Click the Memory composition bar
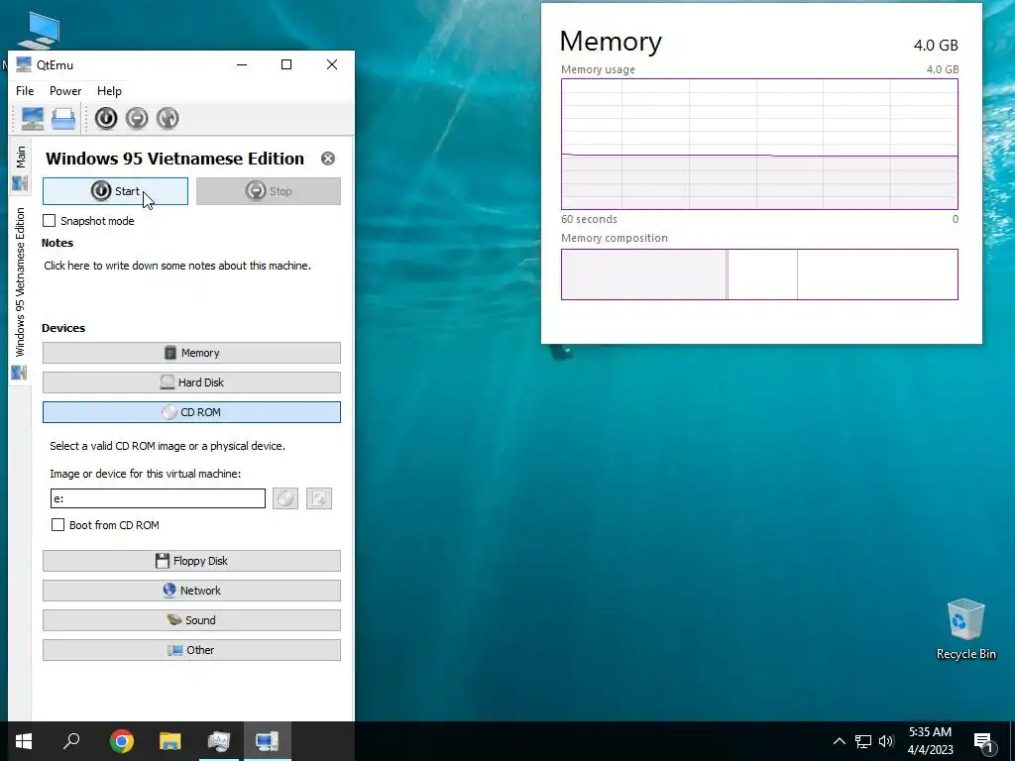The width and height of the screenshot is (1015, 761). (x=759, y=274)
